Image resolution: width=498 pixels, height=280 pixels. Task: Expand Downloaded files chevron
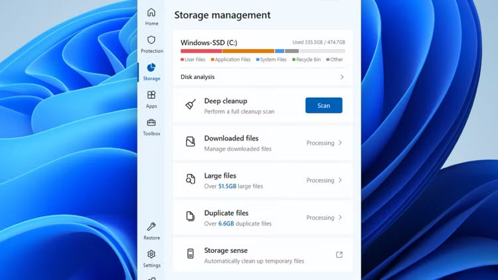(340, 143)
